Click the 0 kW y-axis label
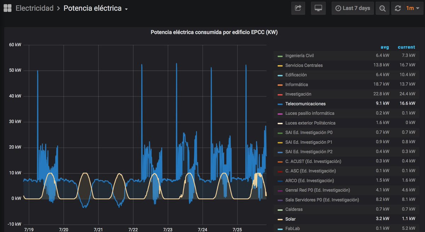Image resolution: width=425 pixels, height=232 pixels. click(x=16, y=198)
